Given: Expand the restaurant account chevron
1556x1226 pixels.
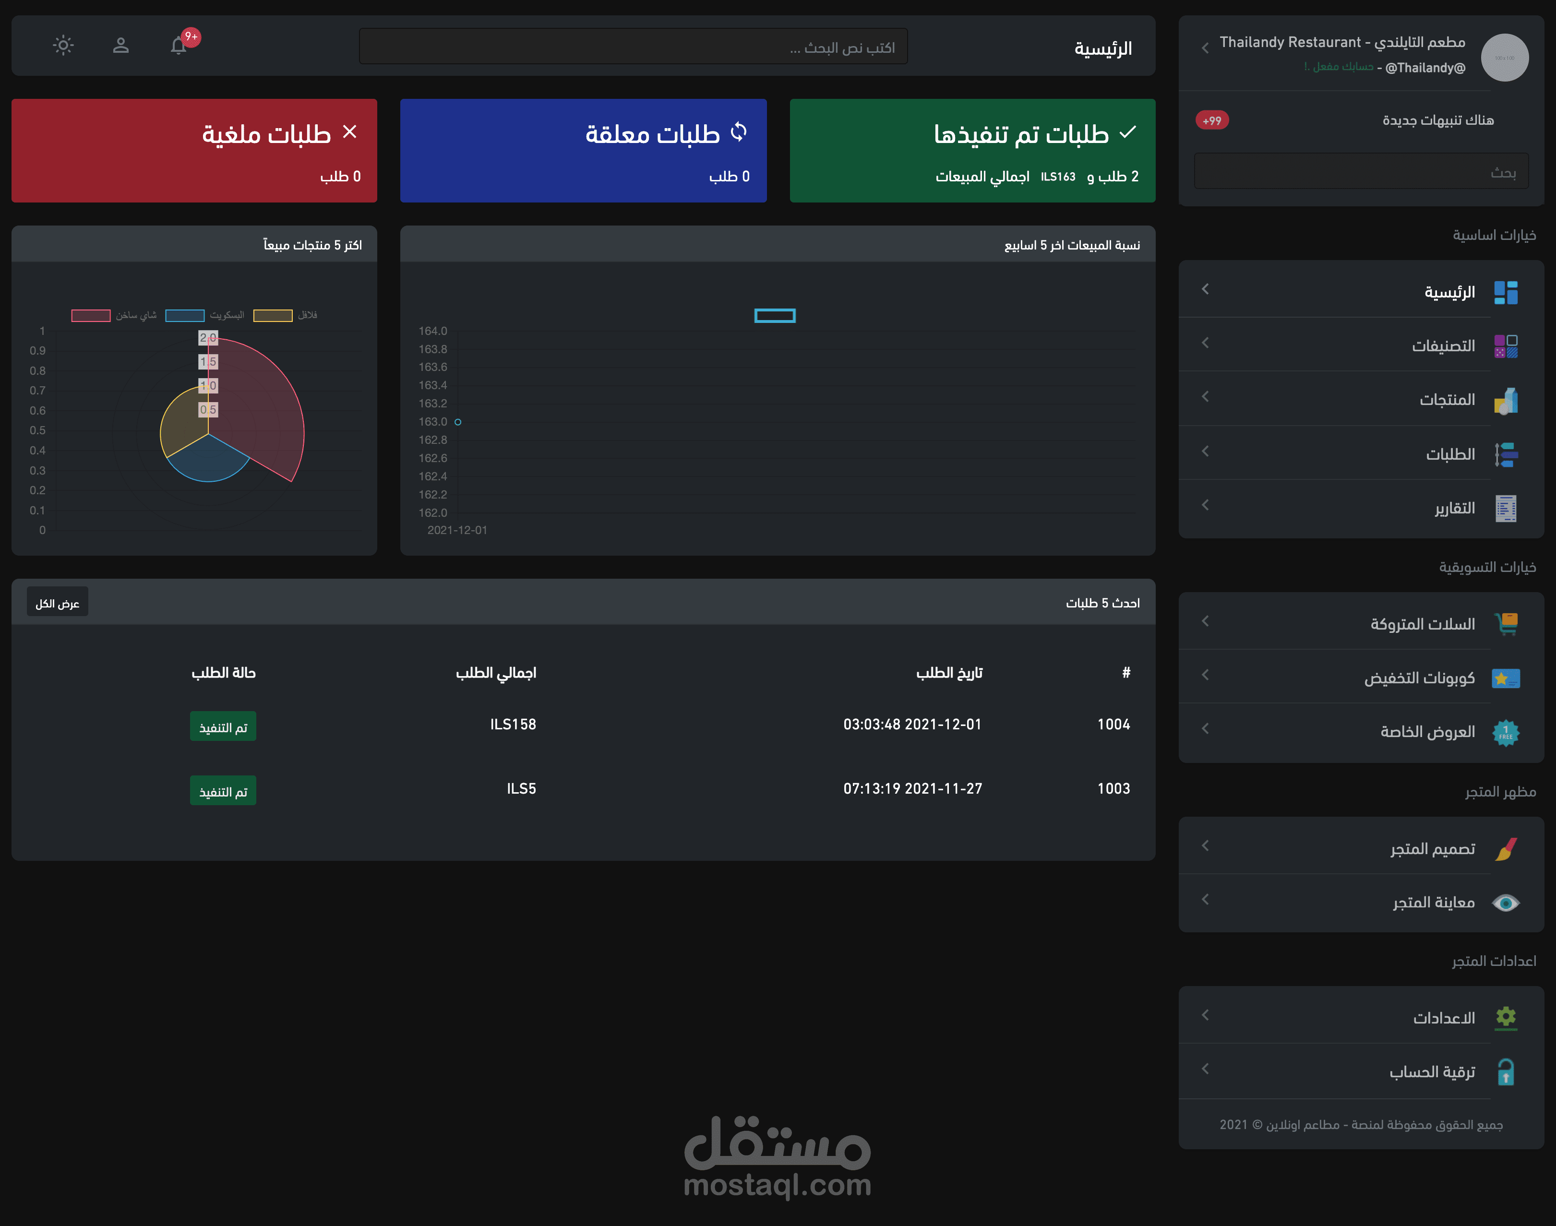Looking at the screenshot, I should 1205,48.
